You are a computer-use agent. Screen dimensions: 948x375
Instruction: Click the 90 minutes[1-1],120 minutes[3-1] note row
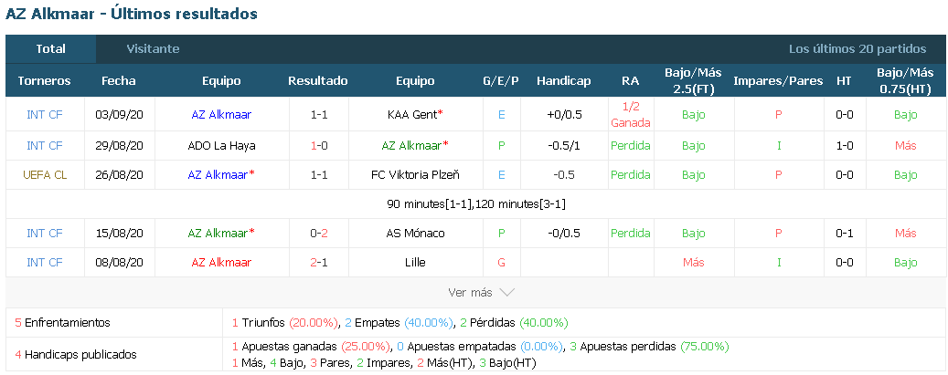pyautogui.click(x=475, y=204)
